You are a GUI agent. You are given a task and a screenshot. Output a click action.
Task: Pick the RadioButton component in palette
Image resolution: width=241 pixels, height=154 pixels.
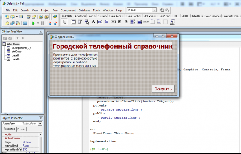[126, 22]
